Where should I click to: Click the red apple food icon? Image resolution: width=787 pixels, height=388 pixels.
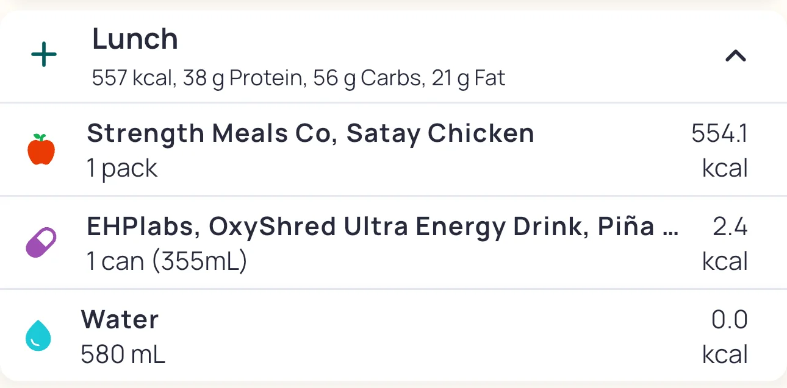41,150
